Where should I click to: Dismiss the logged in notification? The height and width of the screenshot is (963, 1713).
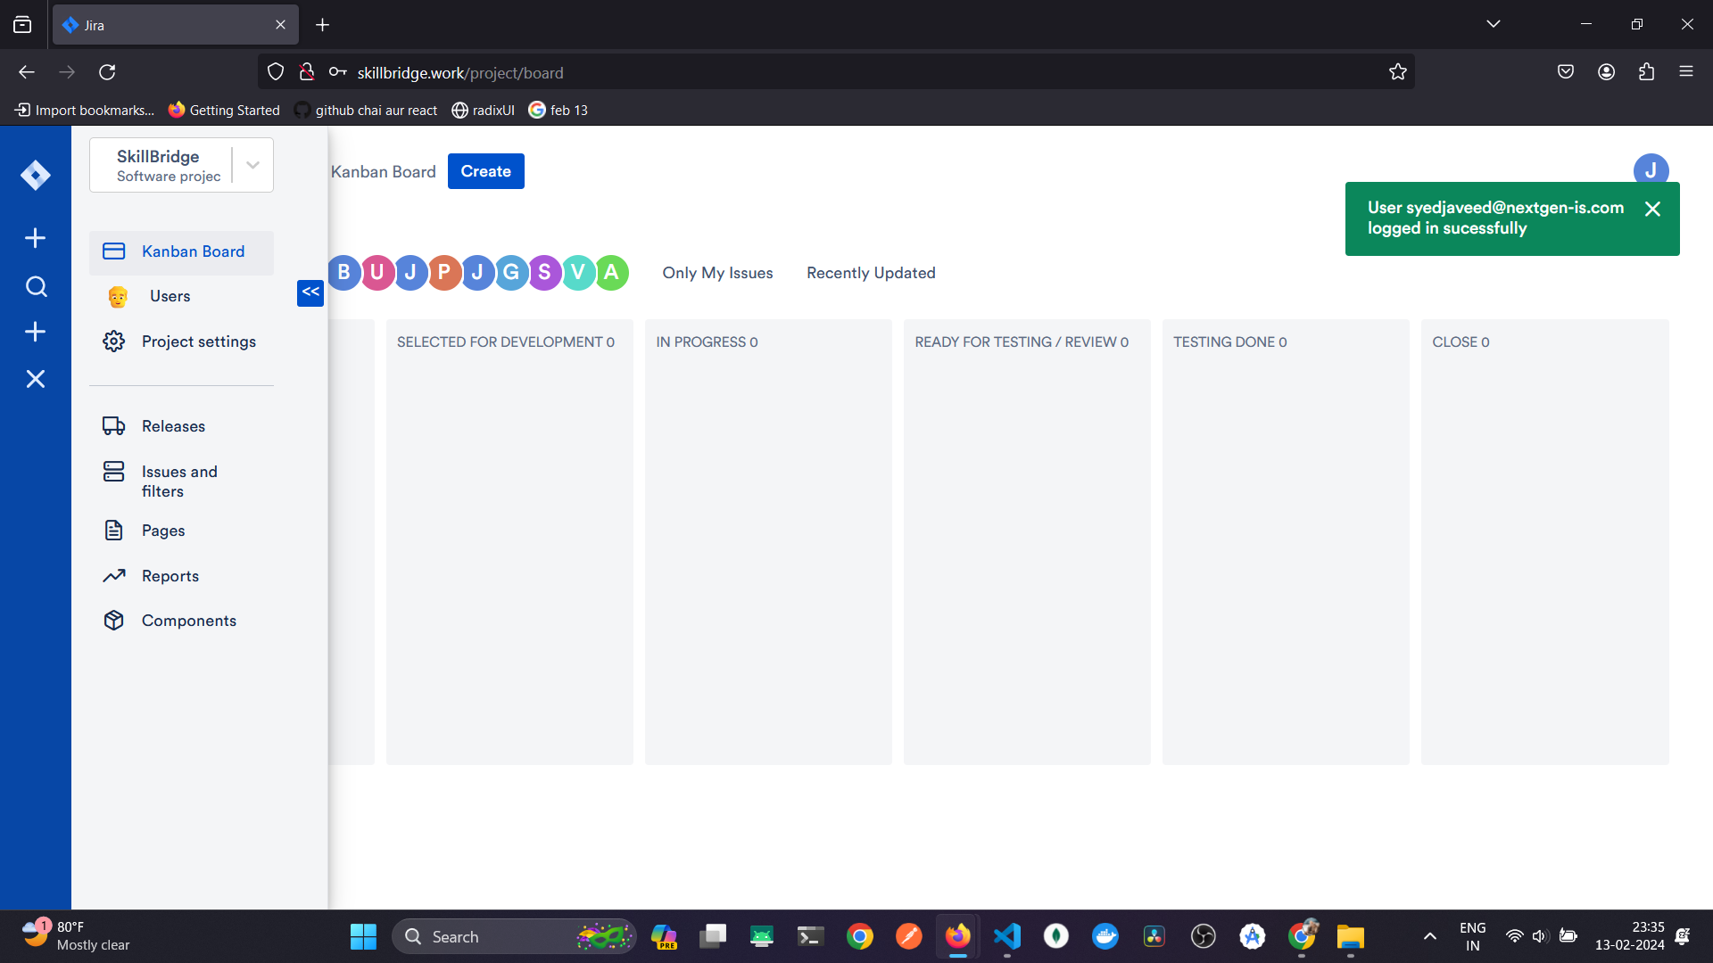(x=1652, y=209)
